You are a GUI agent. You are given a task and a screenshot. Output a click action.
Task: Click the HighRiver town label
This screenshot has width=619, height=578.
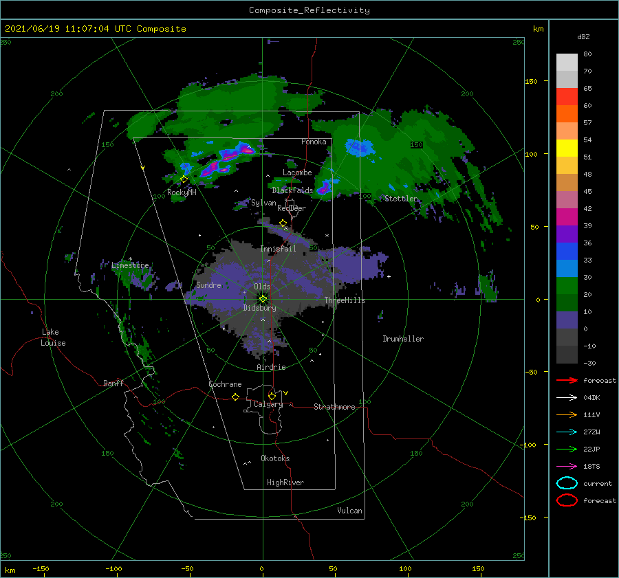[285, 482]
